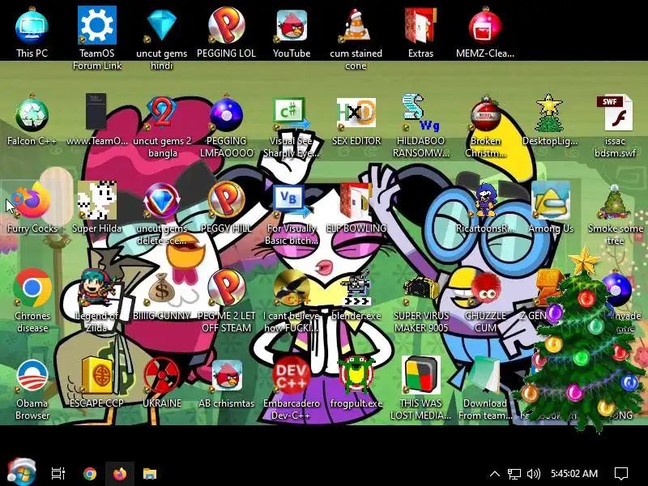648x486 pixels.
Task: Launch the HxD hex editor icon
Action: click(x=356, y=113)
